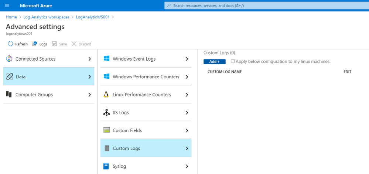Click the Save text label
The image size is (369, 174).
click(63, 44)
